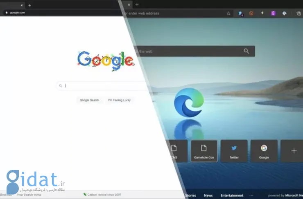The width and height of the screenshot is (303, 199).
Task: Expand more feed categories with the ellipsis
Action: 251,195
